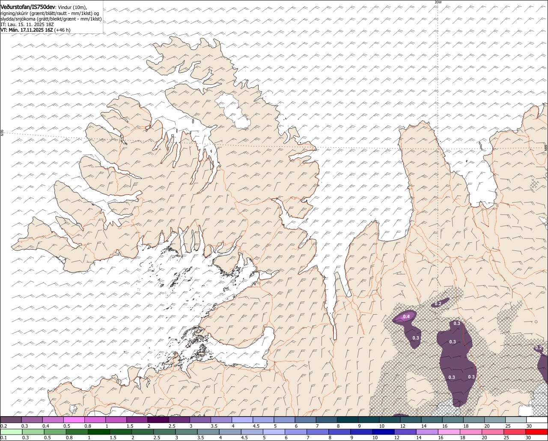Select the palest green rain legend swatch for 0.1
The height and width of the screenshot is (441, 548).
[11, 432]
